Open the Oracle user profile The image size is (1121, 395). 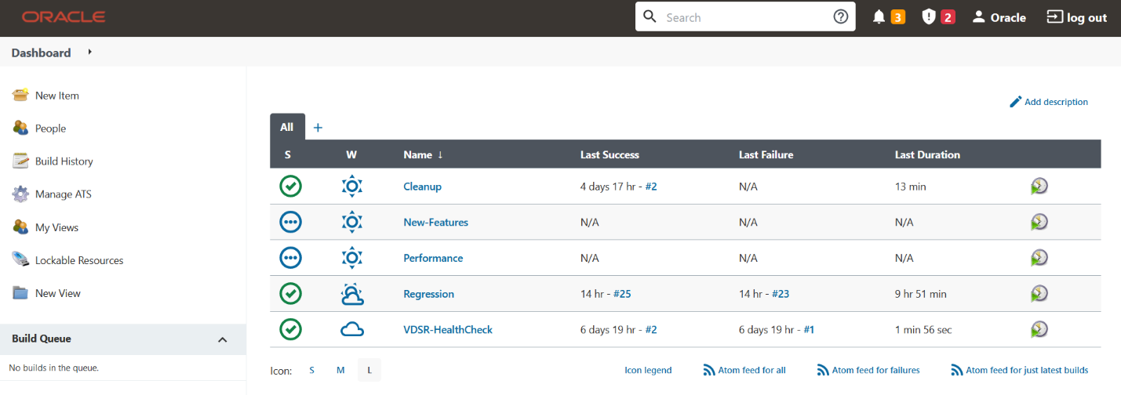pos(999,17)
